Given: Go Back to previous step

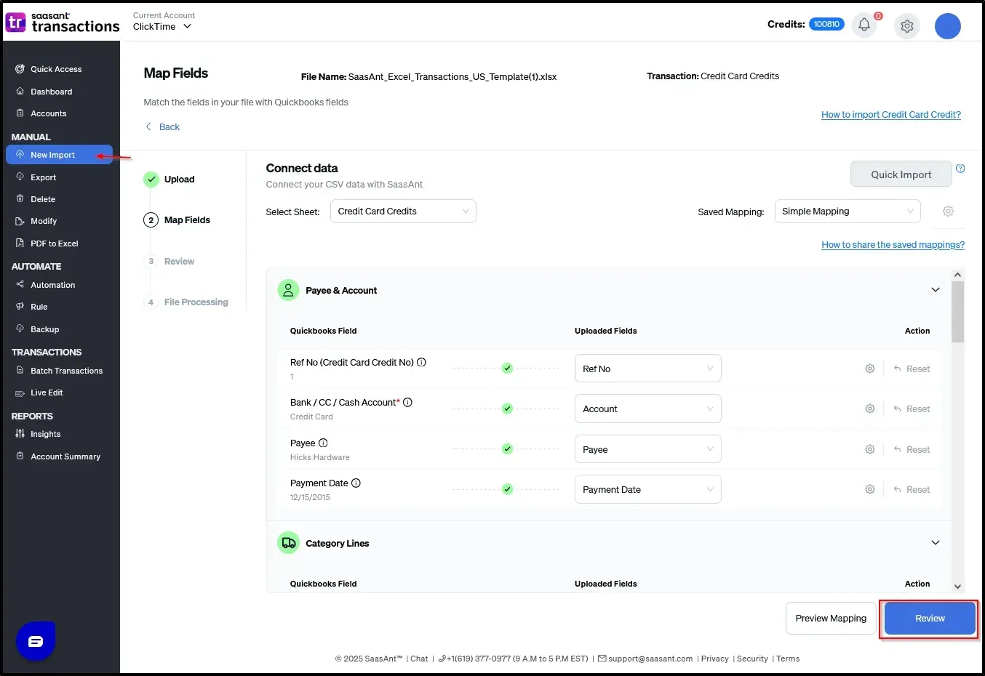Looking at the screenshot, I should tap(163, 126).
